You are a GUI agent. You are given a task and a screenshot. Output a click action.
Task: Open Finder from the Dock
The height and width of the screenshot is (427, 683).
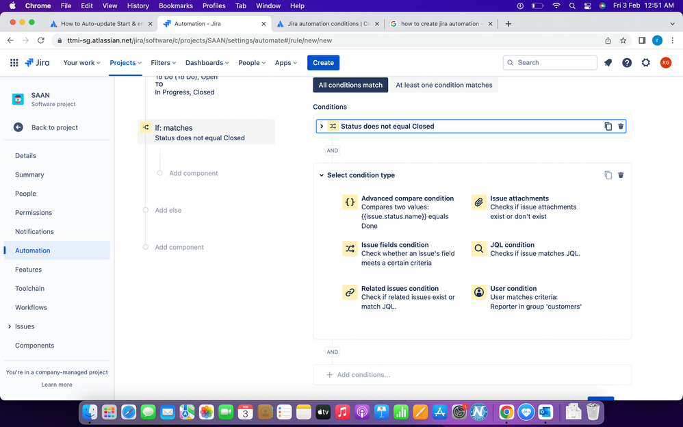tap(90, 412)
